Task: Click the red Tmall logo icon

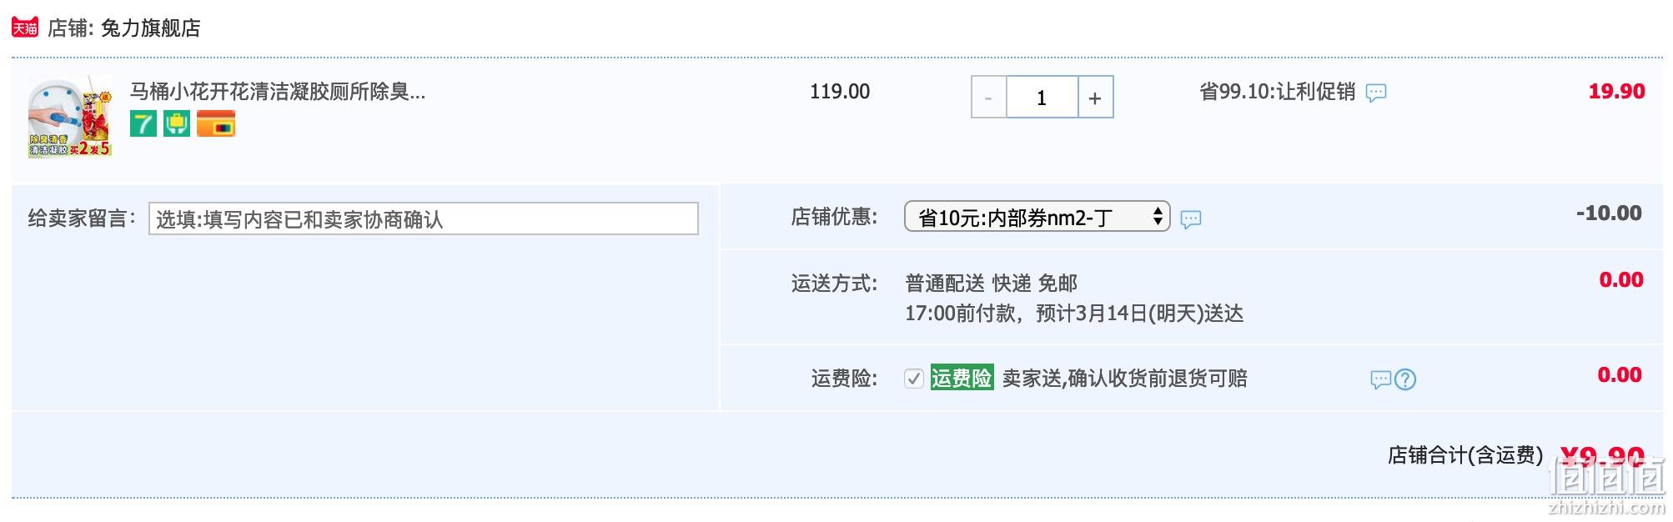Action: pyautogui.click(x=25, y=28)
